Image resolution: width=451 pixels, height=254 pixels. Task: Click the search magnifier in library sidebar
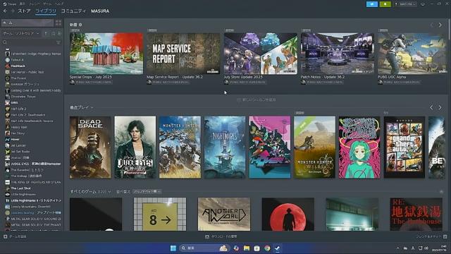pyautogui.click(x=5, y=42)
